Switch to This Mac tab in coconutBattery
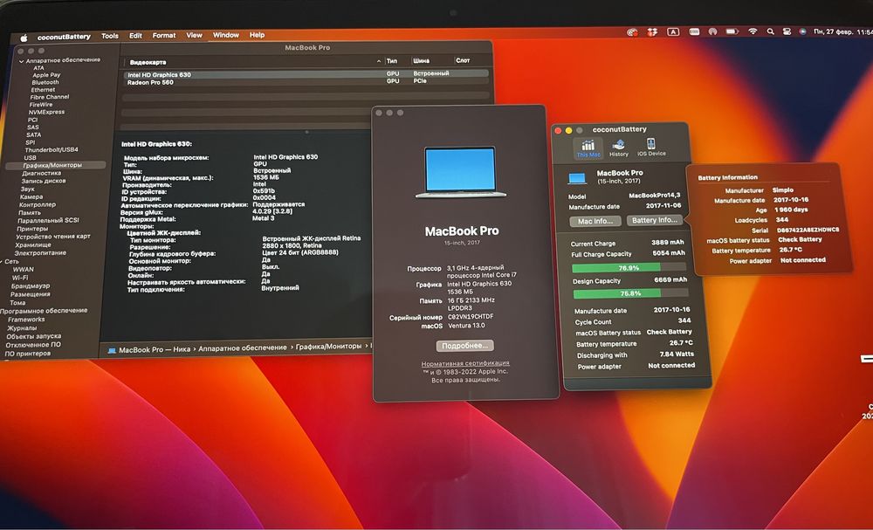The height and width of the screenshot is (530, 873). point(588,148)
